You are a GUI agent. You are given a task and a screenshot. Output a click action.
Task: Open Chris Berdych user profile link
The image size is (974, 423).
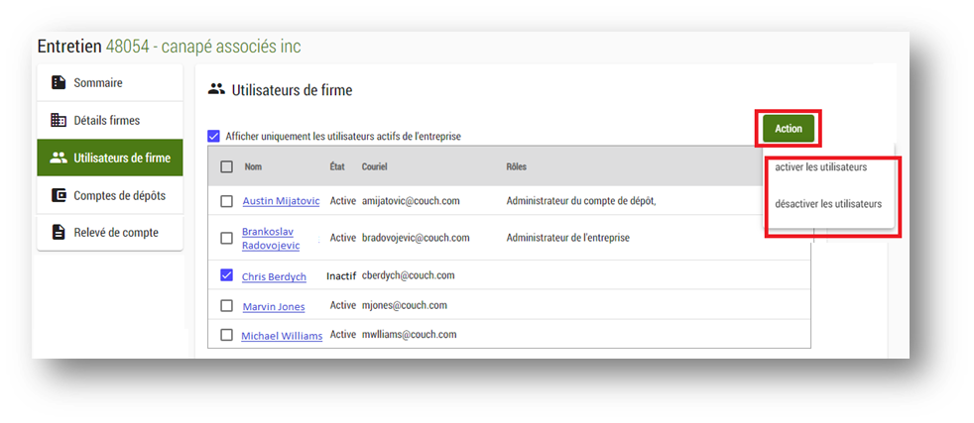(x=274, y=276)
